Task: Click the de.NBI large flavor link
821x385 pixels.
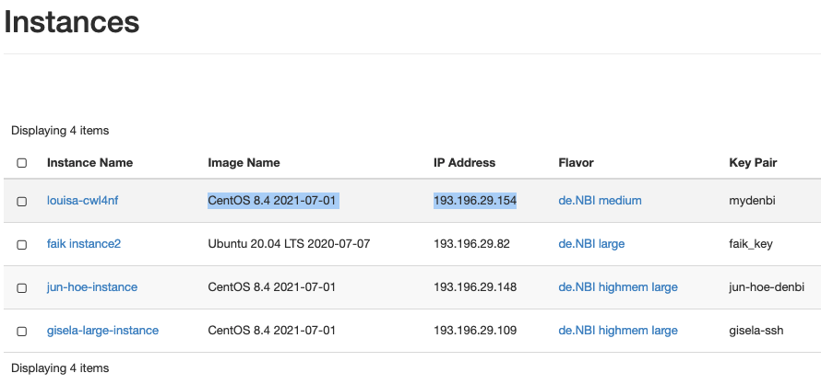Action: tap(591, 244)
